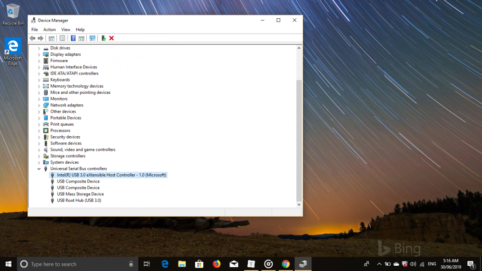482x271 pixels.
Task: Select the Security devices category
Action: click(x=65, y=137)
